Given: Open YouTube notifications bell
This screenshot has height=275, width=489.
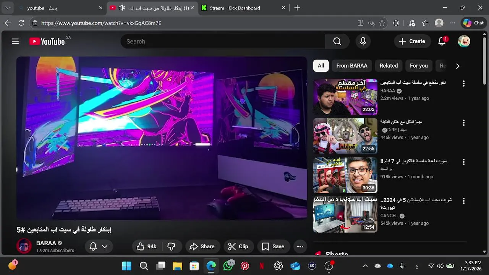Looking at the screenshot, I should pyautogui.click(x=442, y=41).
